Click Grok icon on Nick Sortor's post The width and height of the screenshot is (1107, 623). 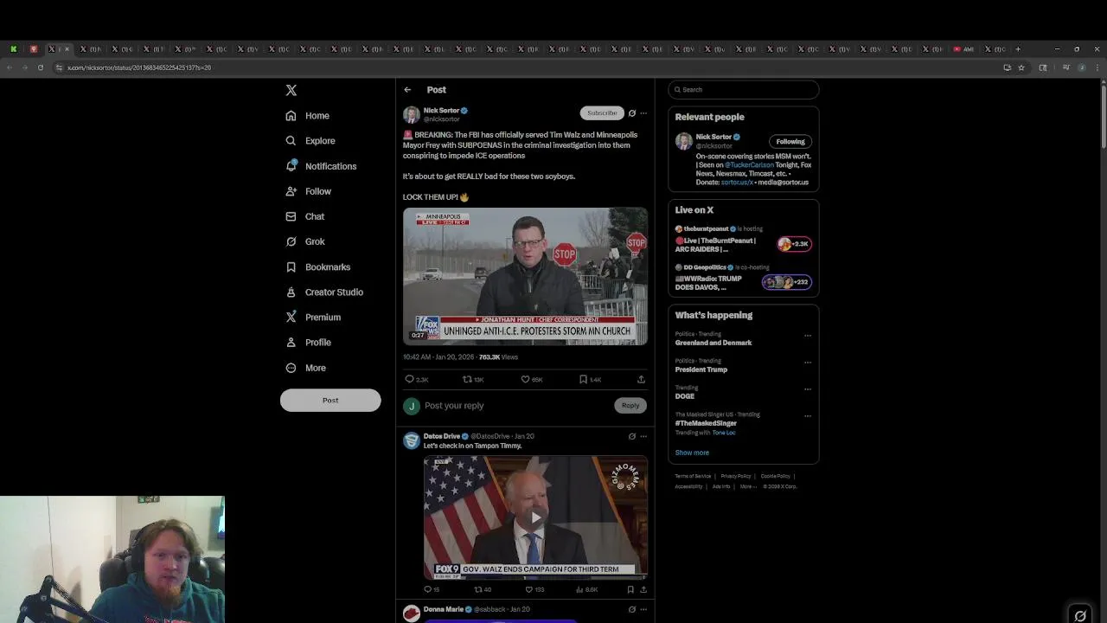[x=632, y=113]
